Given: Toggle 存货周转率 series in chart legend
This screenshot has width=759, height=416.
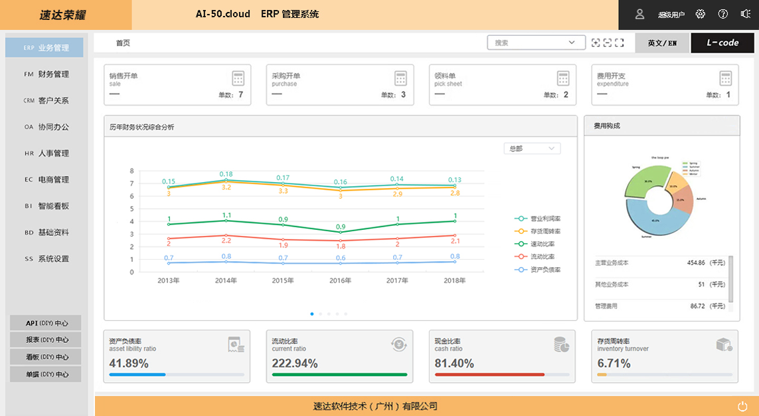Looking at the screenshot, I should point(539,231).
